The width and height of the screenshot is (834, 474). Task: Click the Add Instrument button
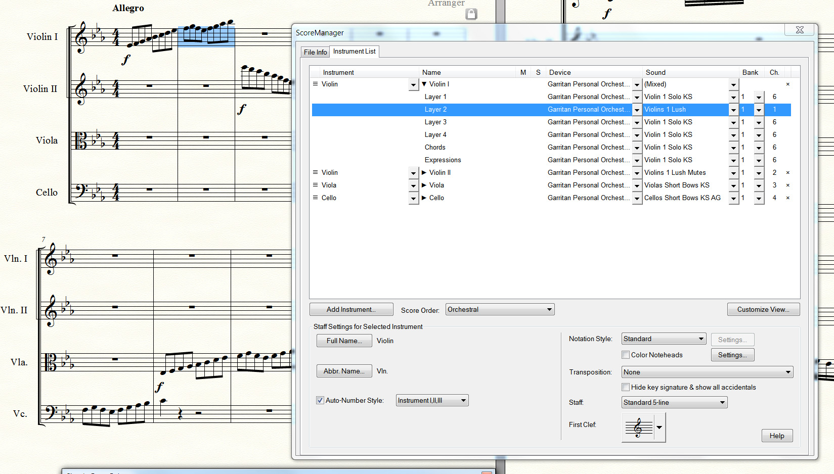pyautogui.click(x=351, y=309)
